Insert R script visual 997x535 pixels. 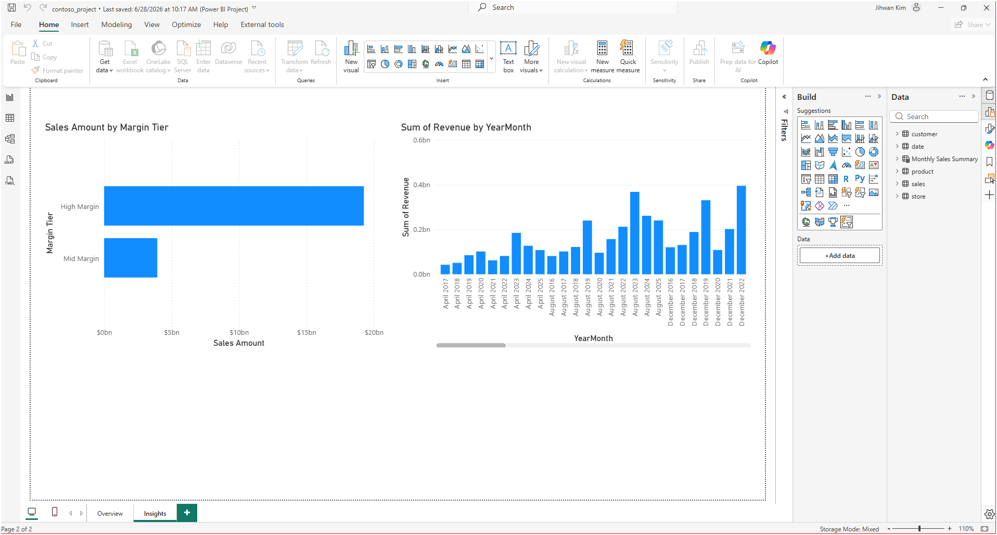847,179
